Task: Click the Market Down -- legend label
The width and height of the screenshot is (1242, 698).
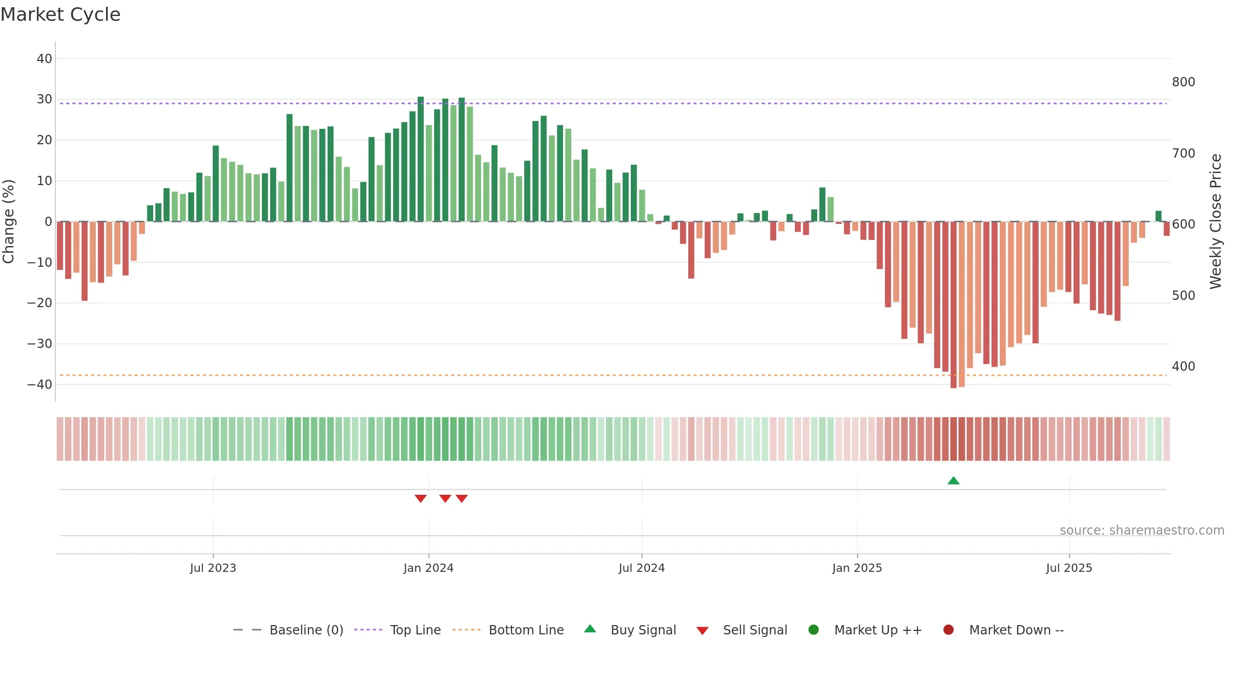Action: pyautogui.click(x=1016, y=630)
